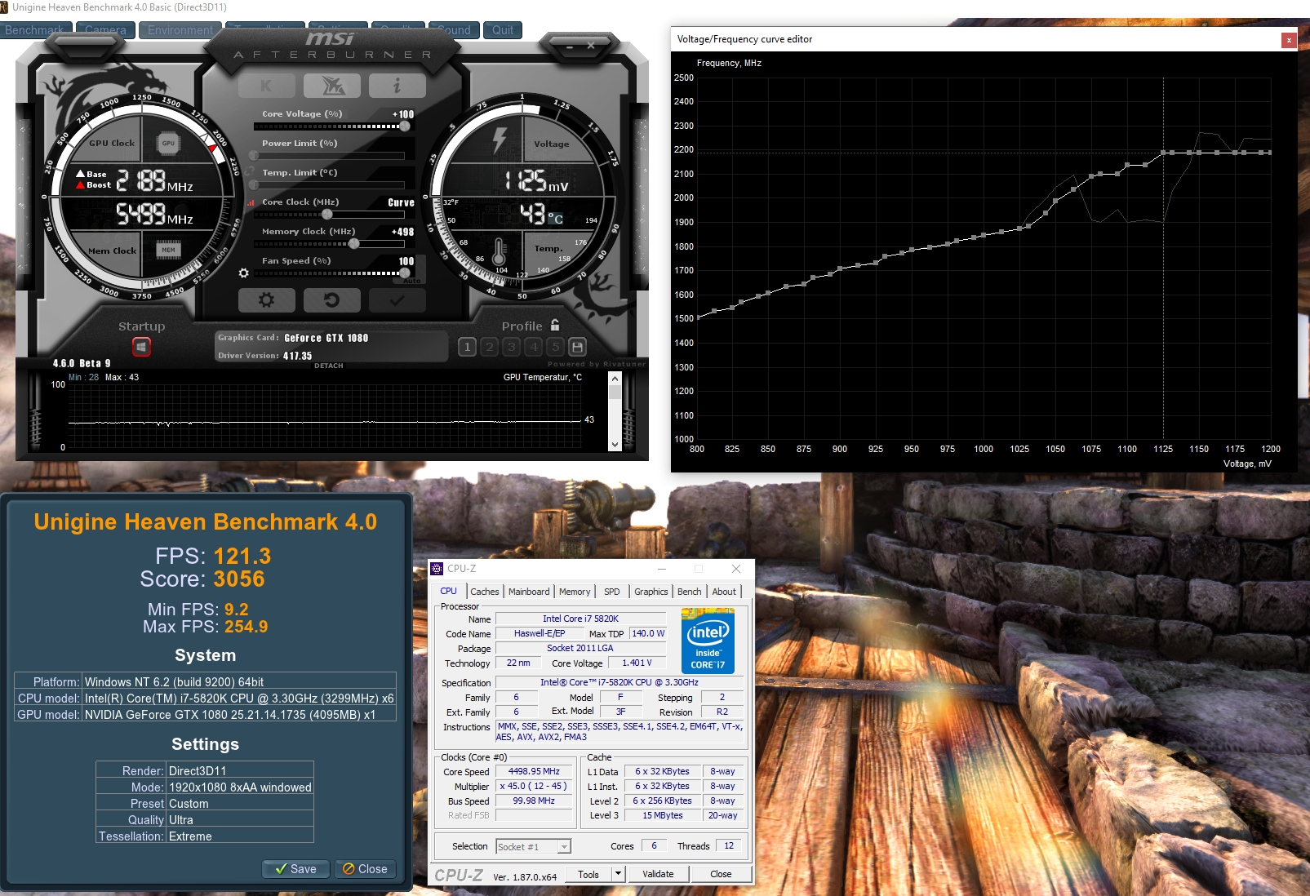Select Afterburner profile slot 1
Image resolution: width=1310 pixels, height=896 pixels.
tap(467, 347)
